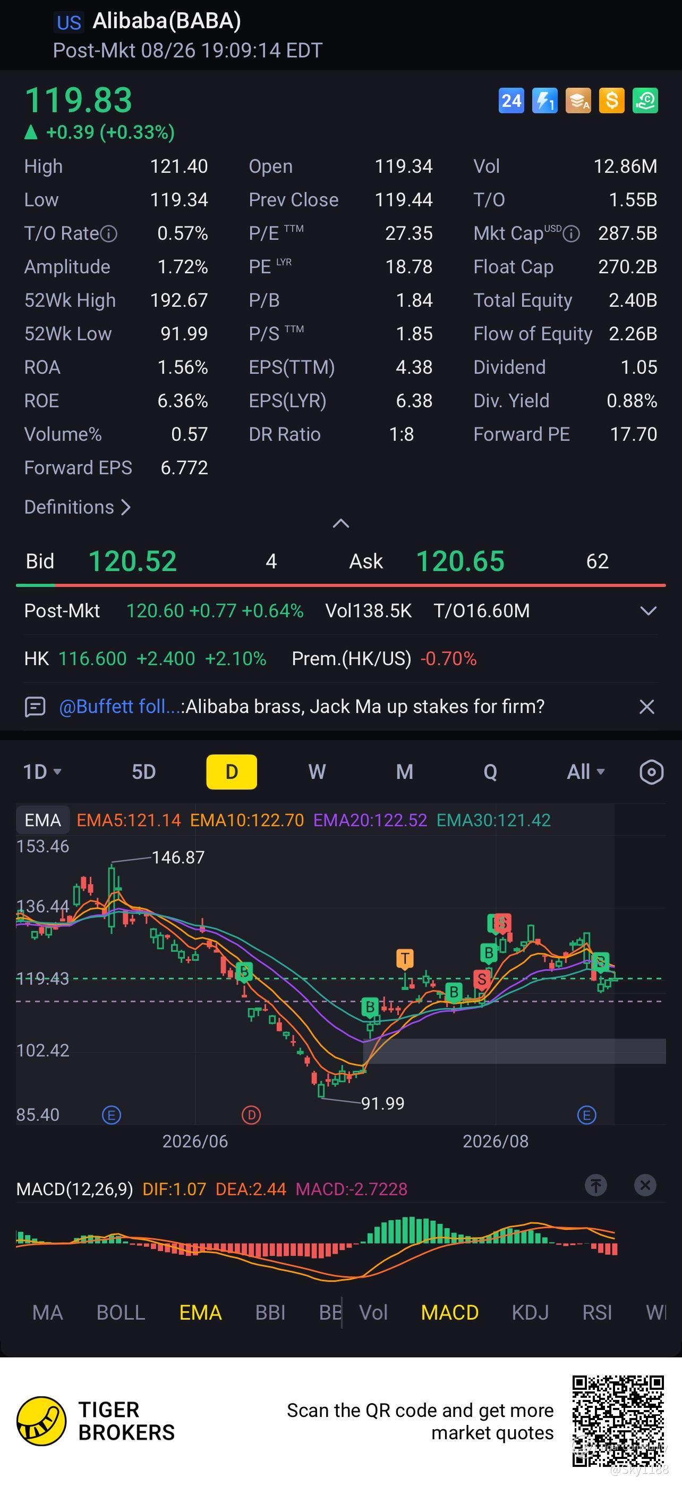Tap the EMA label on chart legend

[x=42, y=820]
